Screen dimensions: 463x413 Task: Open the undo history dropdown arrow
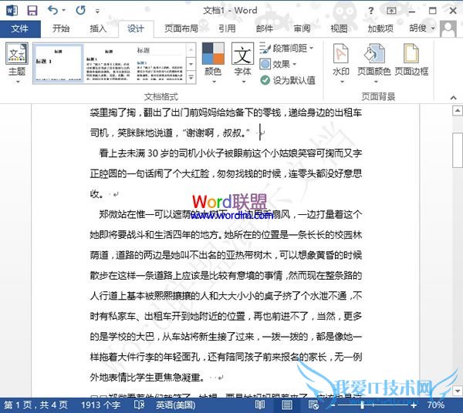[63, 11]
